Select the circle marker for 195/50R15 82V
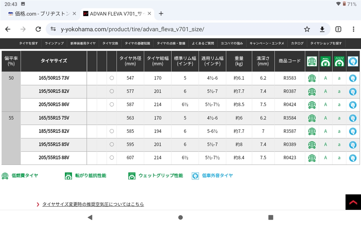This screenshot has height=225, width=361. tap(112, 91)
